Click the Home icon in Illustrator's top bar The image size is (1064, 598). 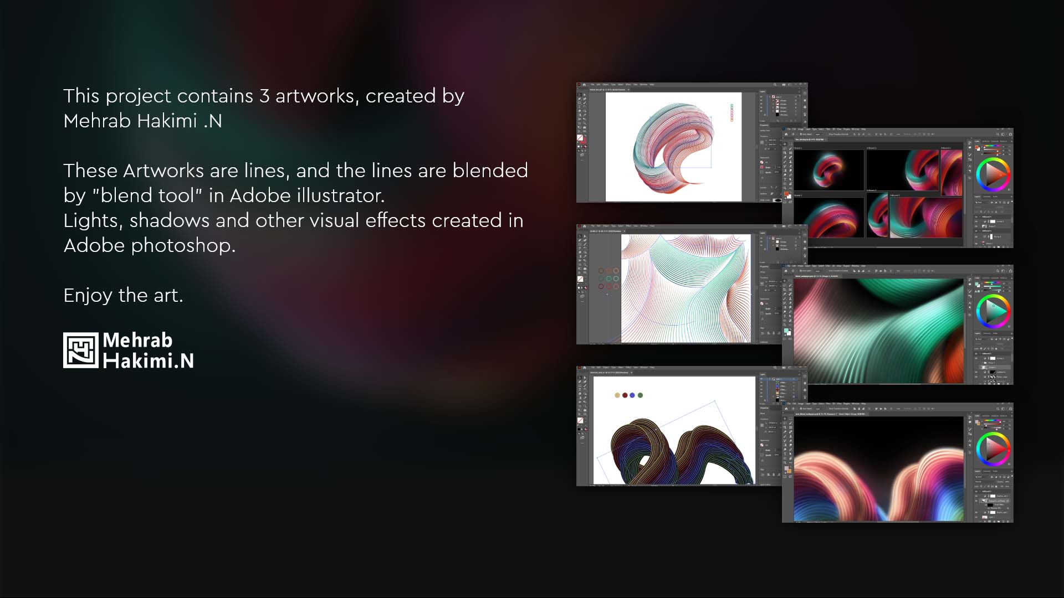[x=585, y=84]
